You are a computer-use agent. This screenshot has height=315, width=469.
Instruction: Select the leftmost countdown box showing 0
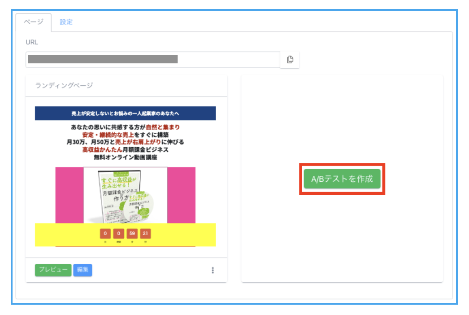tap(105, 234)
